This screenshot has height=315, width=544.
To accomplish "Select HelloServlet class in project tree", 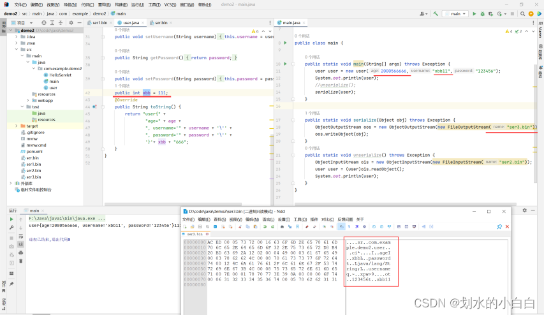I will pyautogui.click(x=60, y=75).
